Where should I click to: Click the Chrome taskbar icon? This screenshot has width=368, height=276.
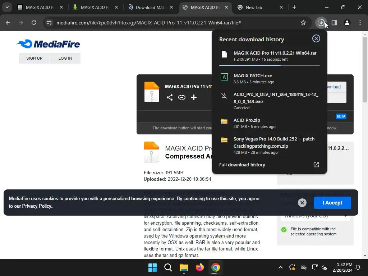click(215, 267)
